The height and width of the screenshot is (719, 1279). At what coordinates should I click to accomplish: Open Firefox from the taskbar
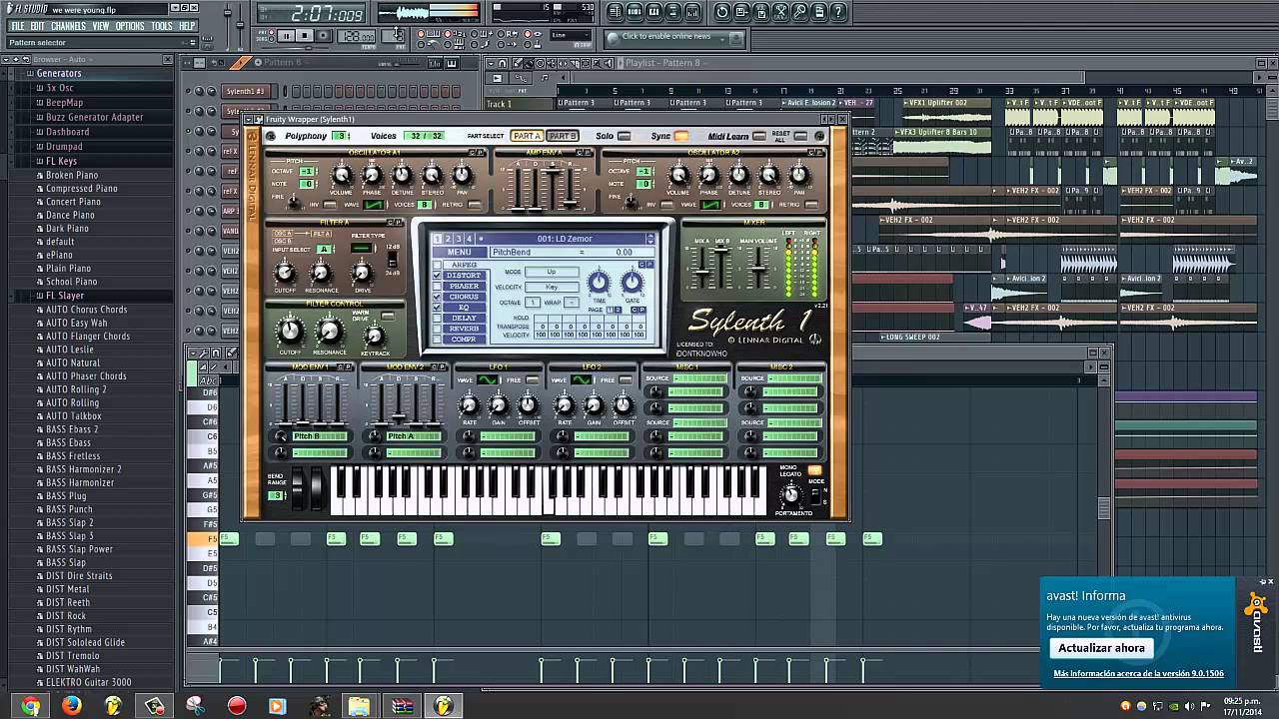[x=72, y=706]
